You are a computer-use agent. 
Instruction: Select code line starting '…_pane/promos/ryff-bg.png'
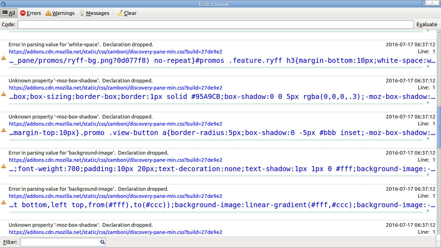tap(222, 61)
